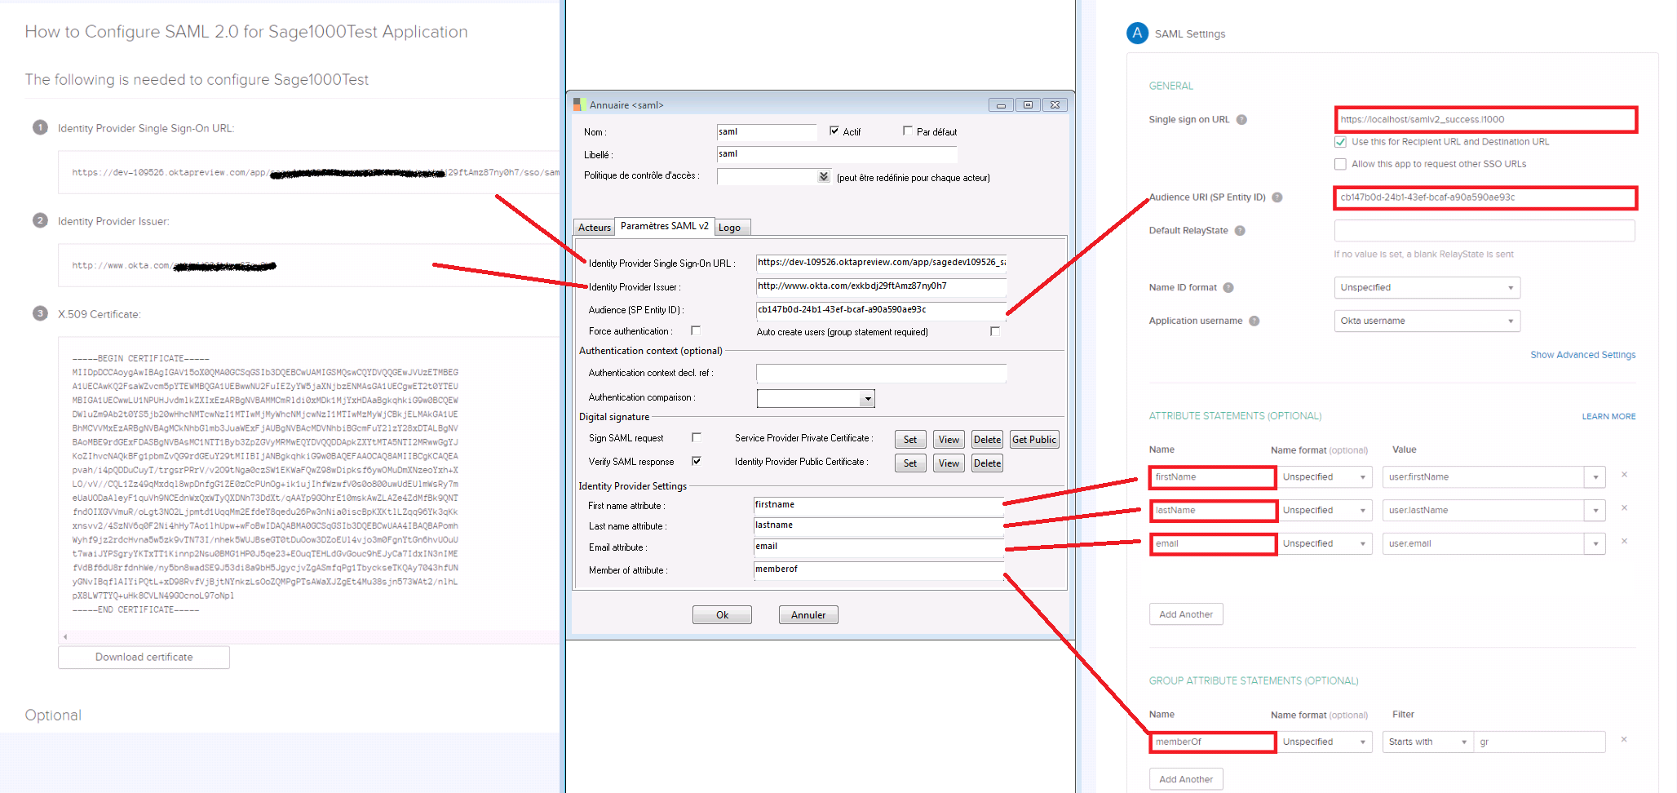Viewport: 1677px width, 793px height.
Task: Enable Auto create users checkbox
Action: [995, 331]
